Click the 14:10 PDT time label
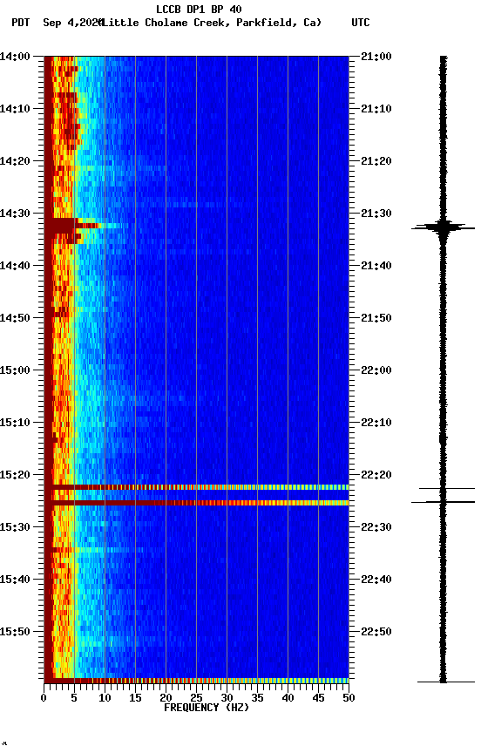Viewport: 481px width, 753px height. [15, 109]
